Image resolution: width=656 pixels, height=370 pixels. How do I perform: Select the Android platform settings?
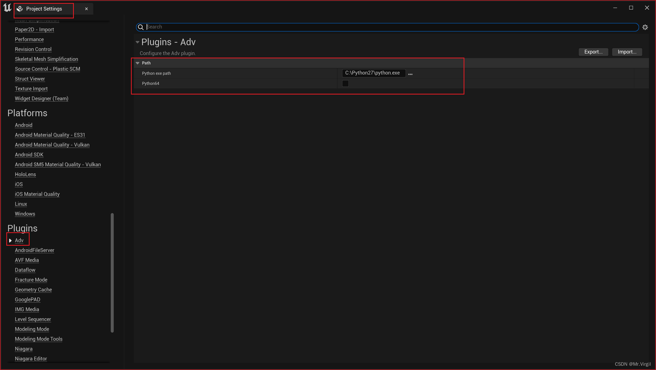click(23, 125)
